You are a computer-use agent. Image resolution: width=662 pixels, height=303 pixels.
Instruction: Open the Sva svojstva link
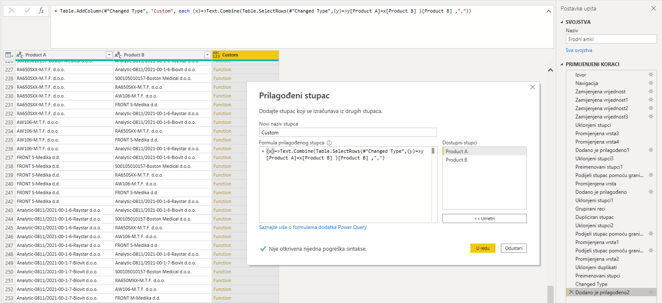pyautogui.click(x=579, y=50)
